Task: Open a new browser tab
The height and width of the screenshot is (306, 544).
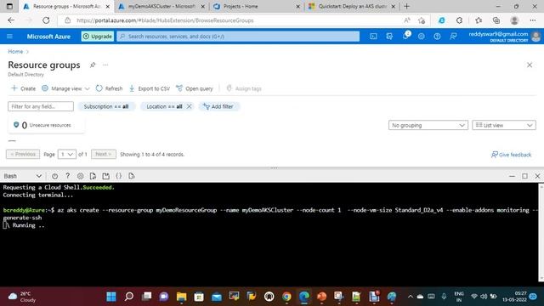Action: point(406,7)
